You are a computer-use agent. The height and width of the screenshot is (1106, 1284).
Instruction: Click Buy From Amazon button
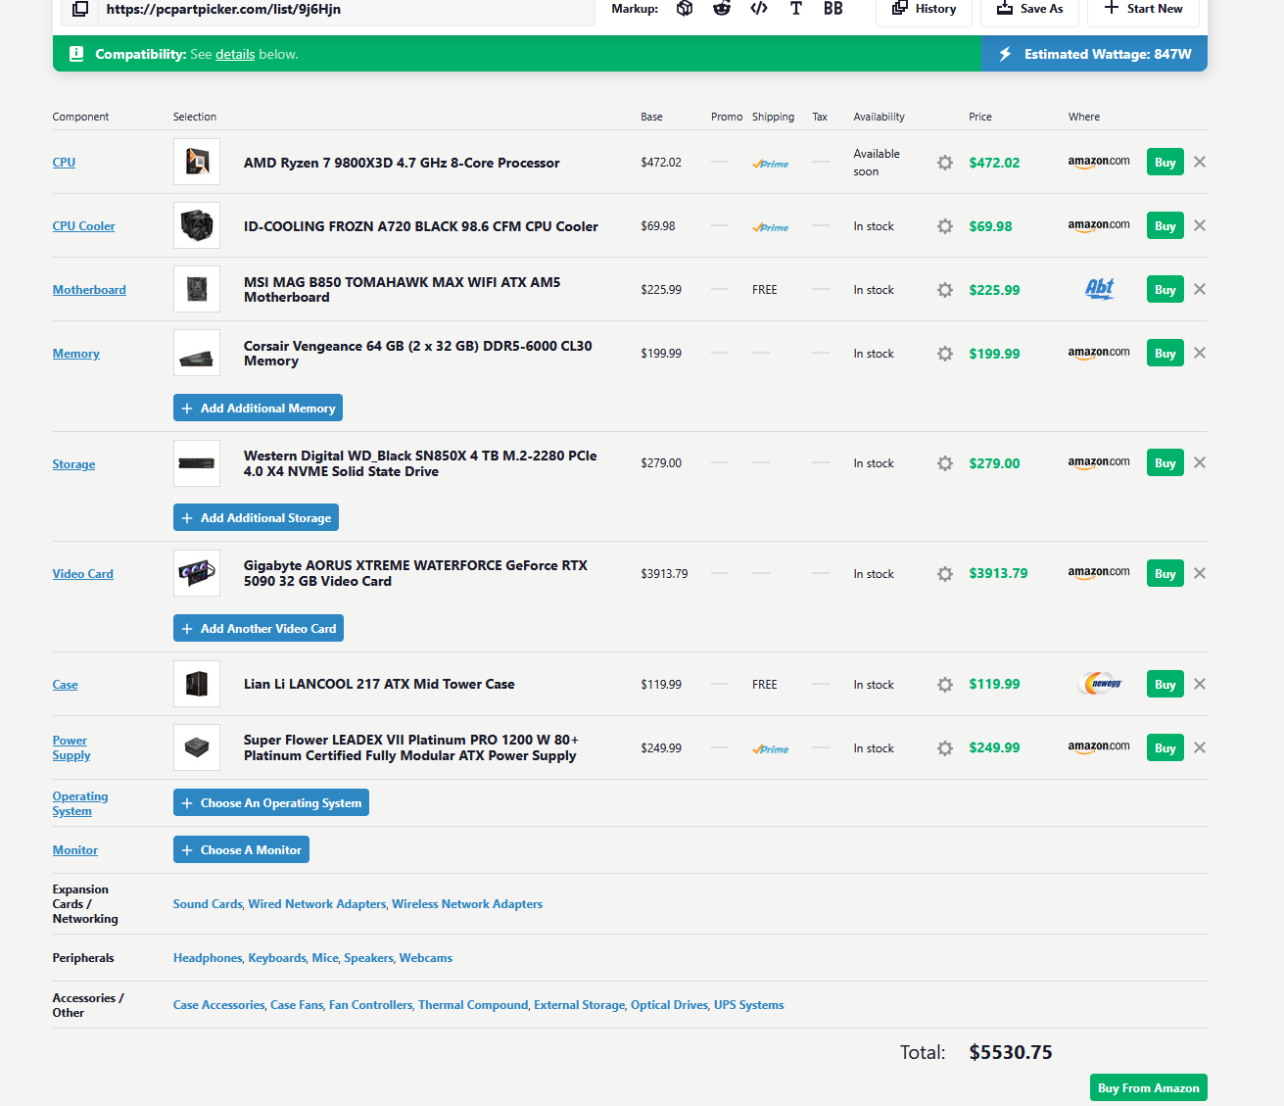[1148, 1087]
